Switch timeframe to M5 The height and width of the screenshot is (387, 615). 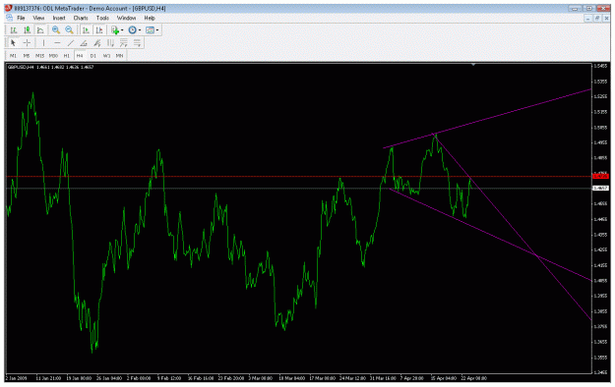[27, 56]
